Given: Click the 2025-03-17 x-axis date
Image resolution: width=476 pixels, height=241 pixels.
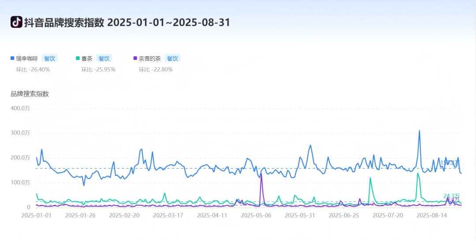Looking at the screenshot, I should click(x=168, y=215).
